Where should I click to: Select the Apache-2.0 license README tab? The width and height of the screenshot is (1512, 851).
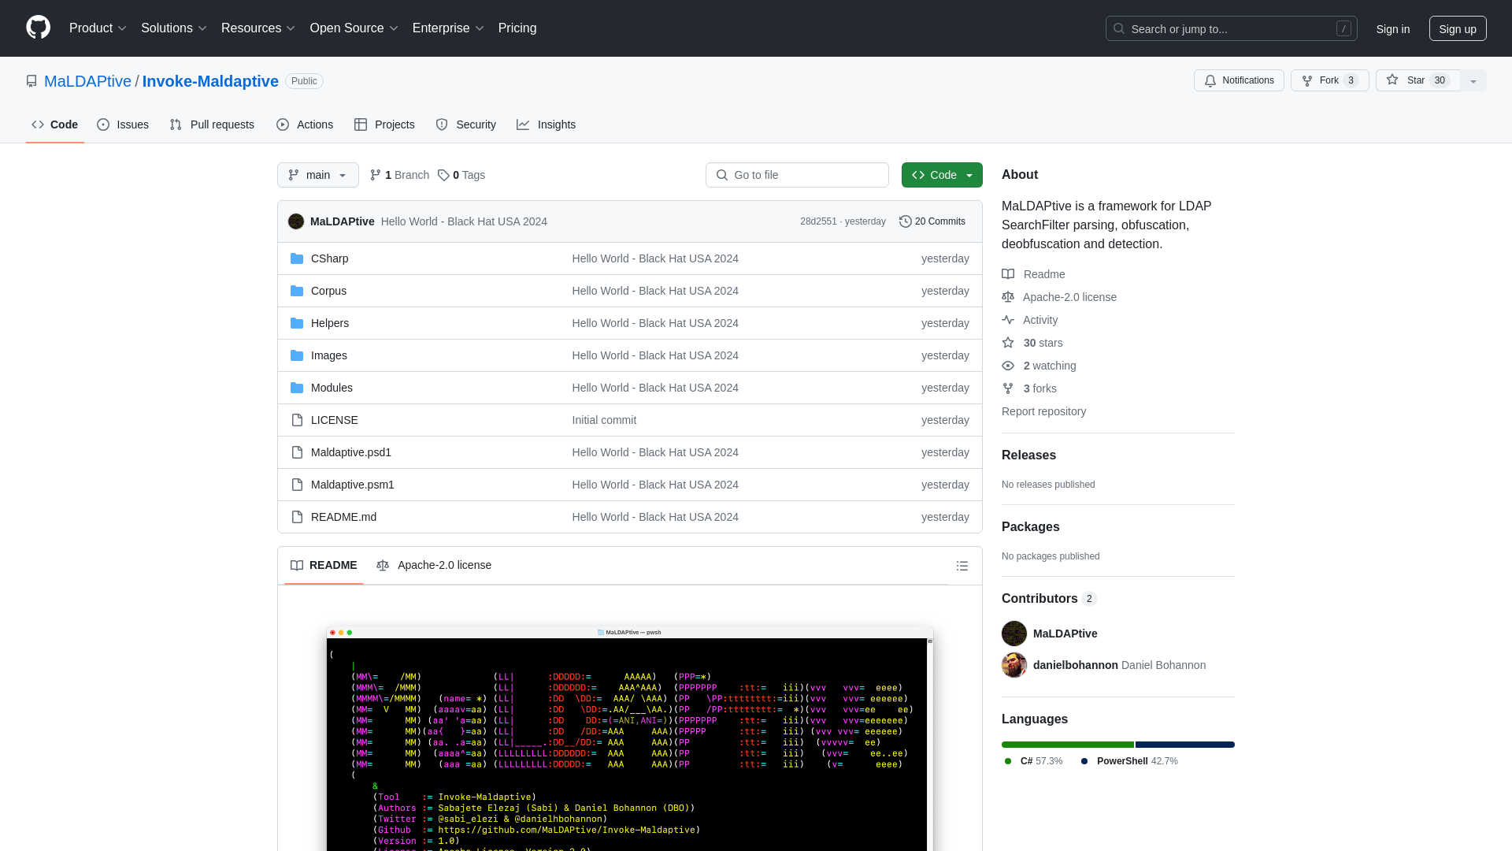click(x=434, y=565)
